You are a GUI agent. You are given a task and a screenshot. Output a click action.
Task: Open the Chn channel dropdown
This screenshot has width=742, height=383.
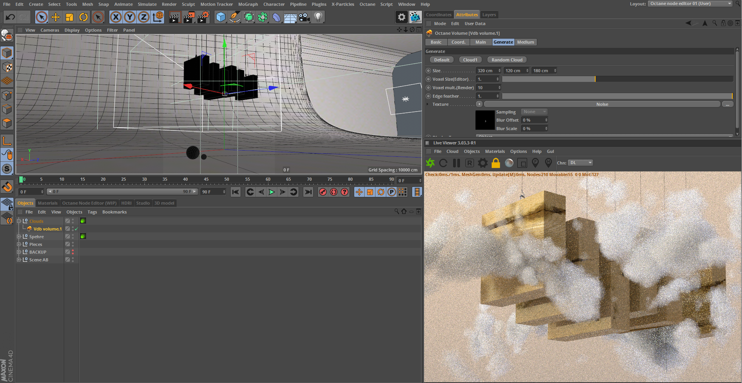tap(581, 163)
